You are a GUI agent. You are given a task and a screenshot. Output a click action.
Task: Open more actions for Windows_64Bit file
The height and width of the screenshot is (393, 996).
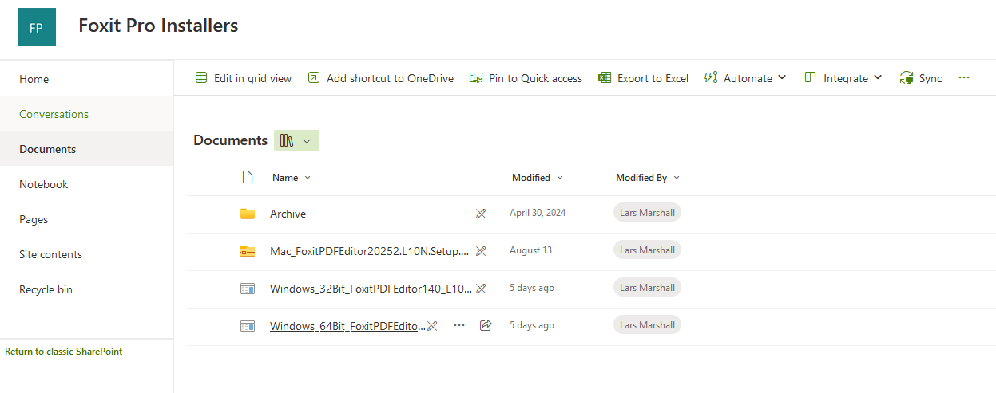pyautogui.click(x=459, y=325)
